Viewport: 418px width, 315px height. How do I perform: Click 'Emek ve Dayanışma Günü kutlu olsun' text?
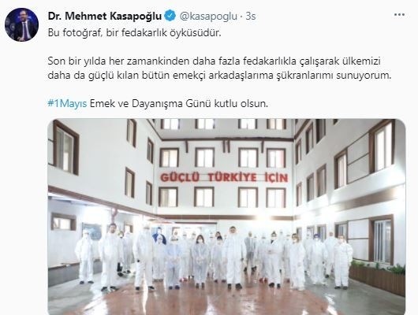(x=178, y=104)
